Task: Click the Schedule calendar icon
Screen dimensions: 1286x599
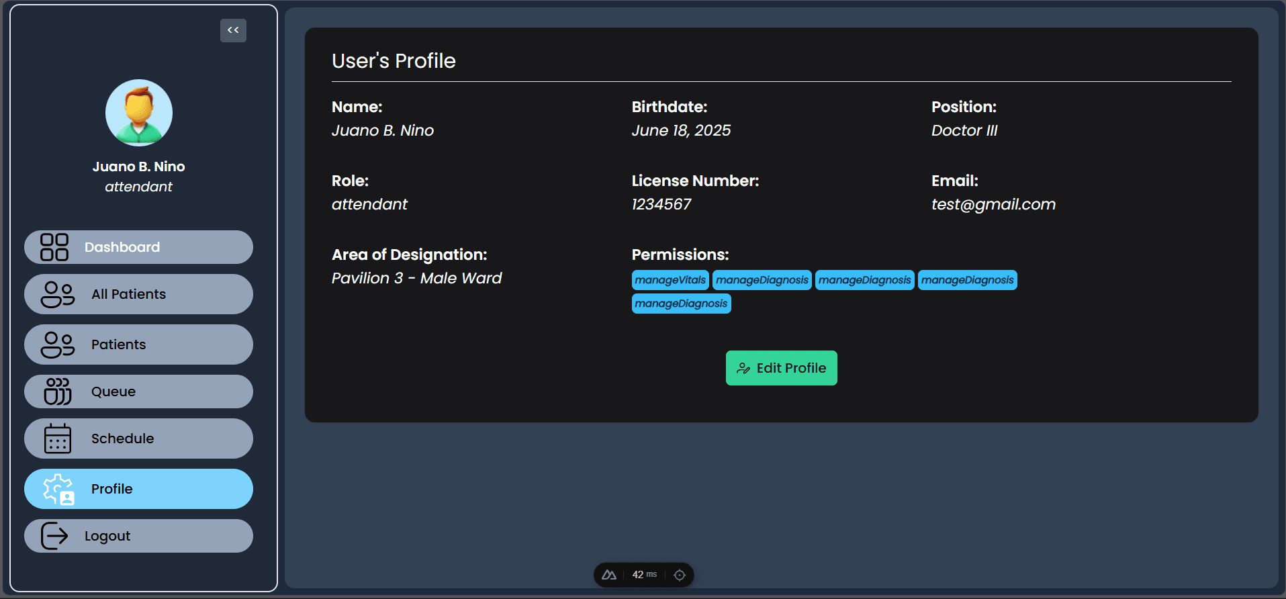Action: point(58,439)
